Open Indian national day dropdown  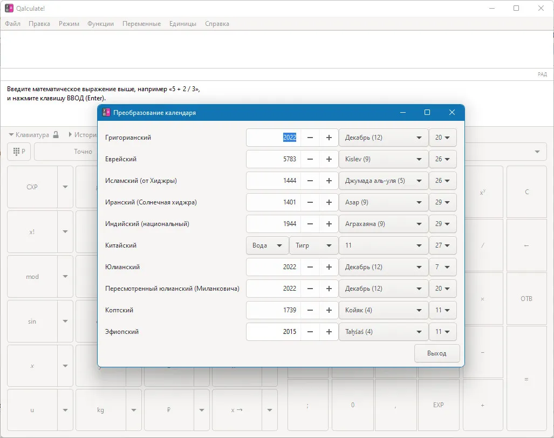tap(443, 224)
